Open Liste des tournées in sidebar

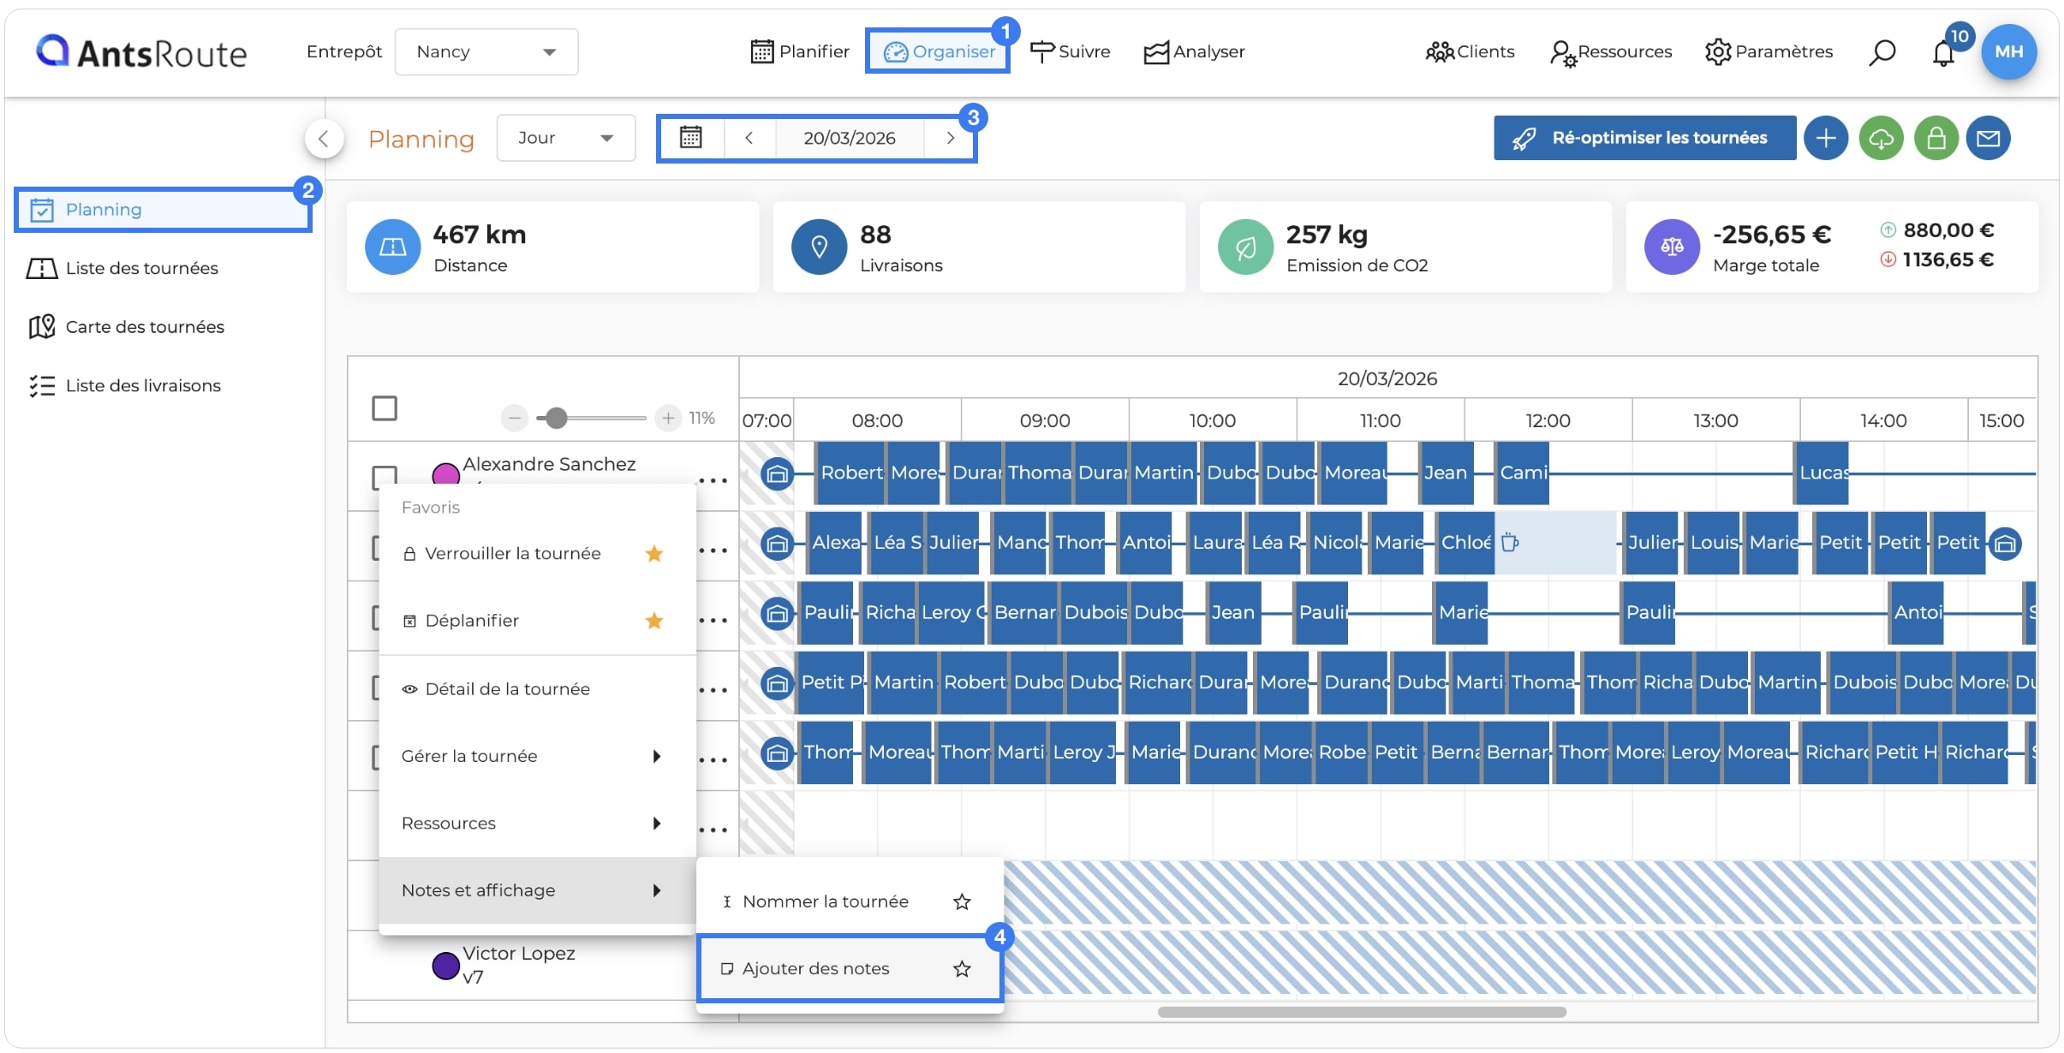142,268
